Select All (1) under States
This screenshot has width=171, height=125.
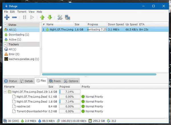(x=21, y=30)
